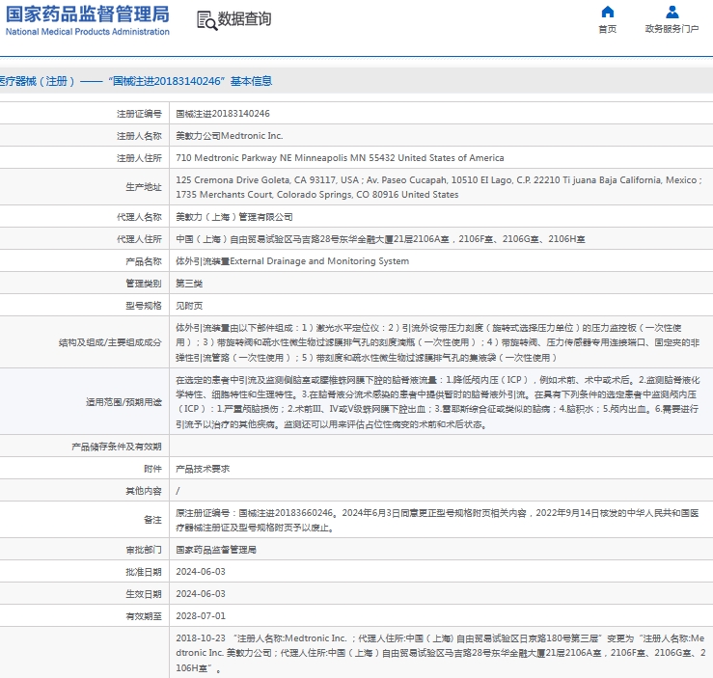
Task: Select product name External Drainage and Monitoring System
Action: (292, 261)
